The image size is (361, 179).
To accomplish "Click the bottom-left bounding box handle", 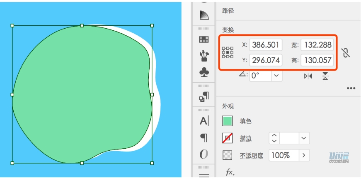I will pyautogui.click(x=12, y=163).
